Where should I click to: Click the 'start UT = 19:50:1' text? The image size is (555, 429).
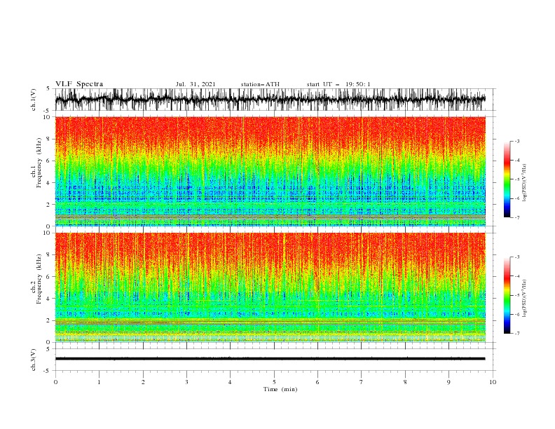338,84
